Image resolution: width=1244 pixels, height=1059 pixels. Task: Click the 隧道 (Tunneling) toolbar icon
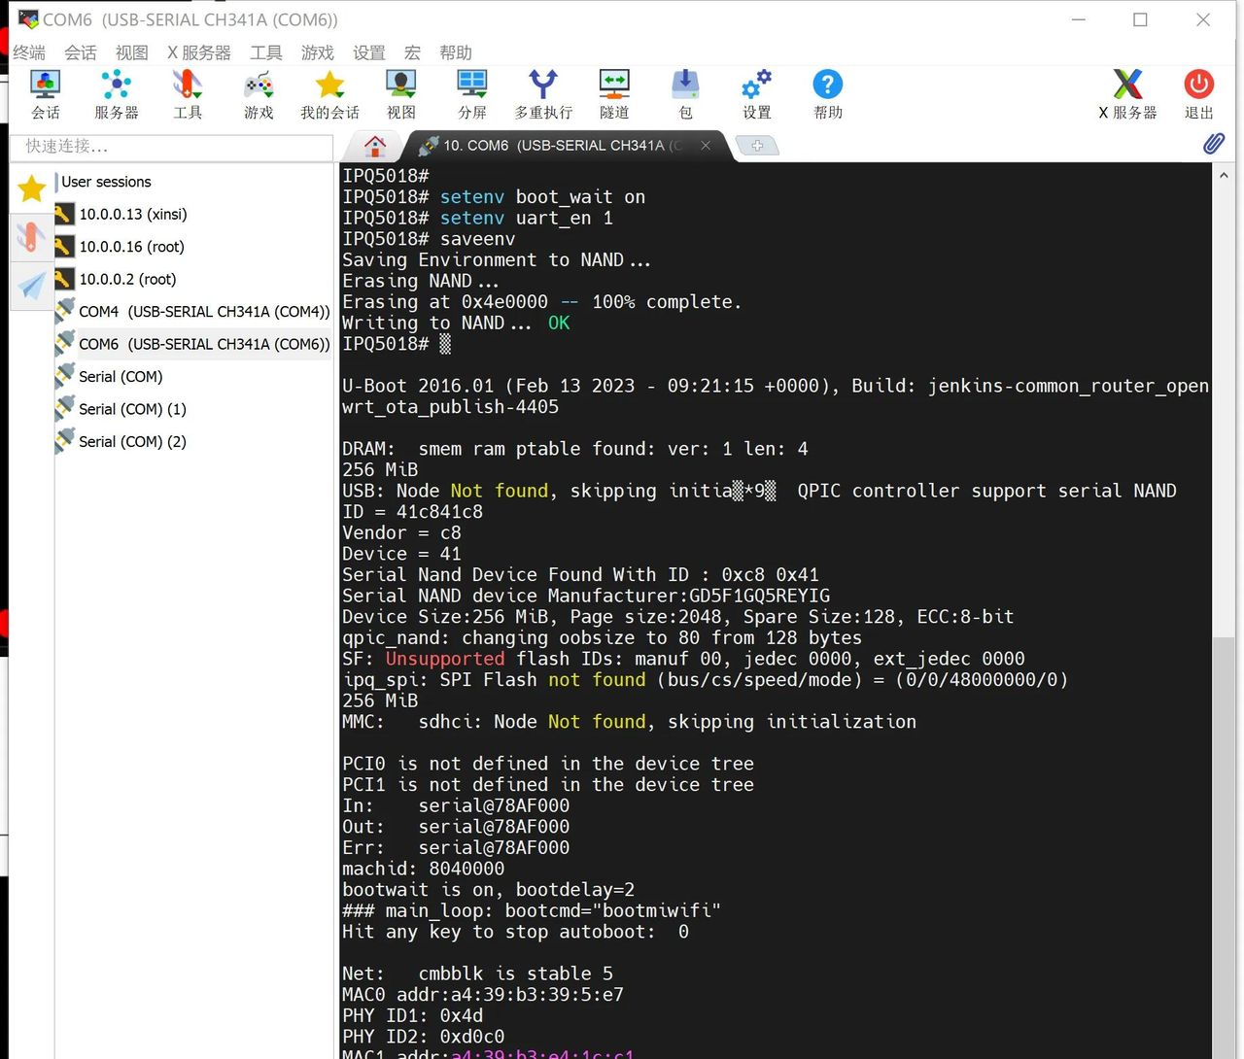tap(614, 94)
